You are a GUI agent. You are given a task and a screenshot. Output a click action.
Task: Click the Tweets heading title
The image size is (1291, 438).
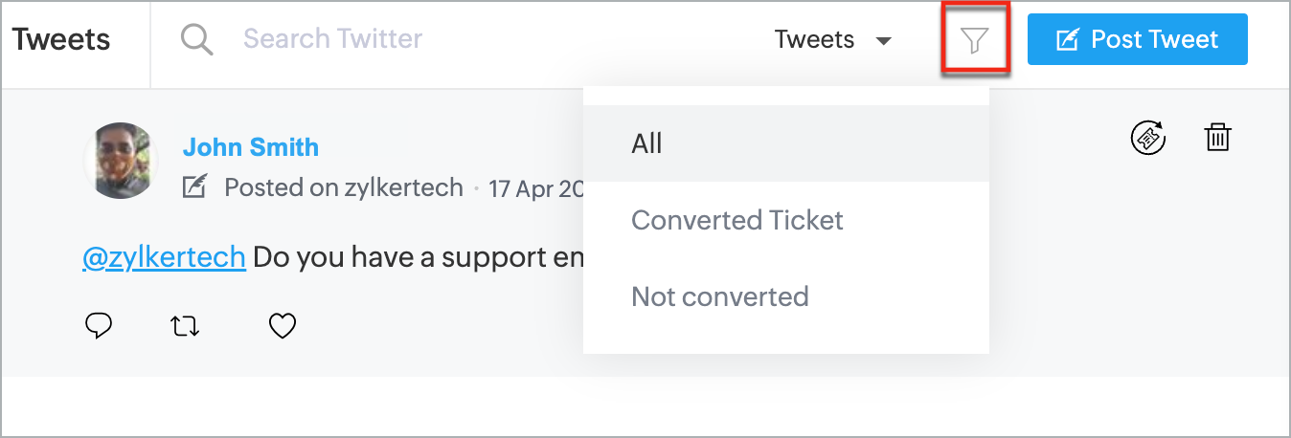pyautogui.click(x=61, y=39)
